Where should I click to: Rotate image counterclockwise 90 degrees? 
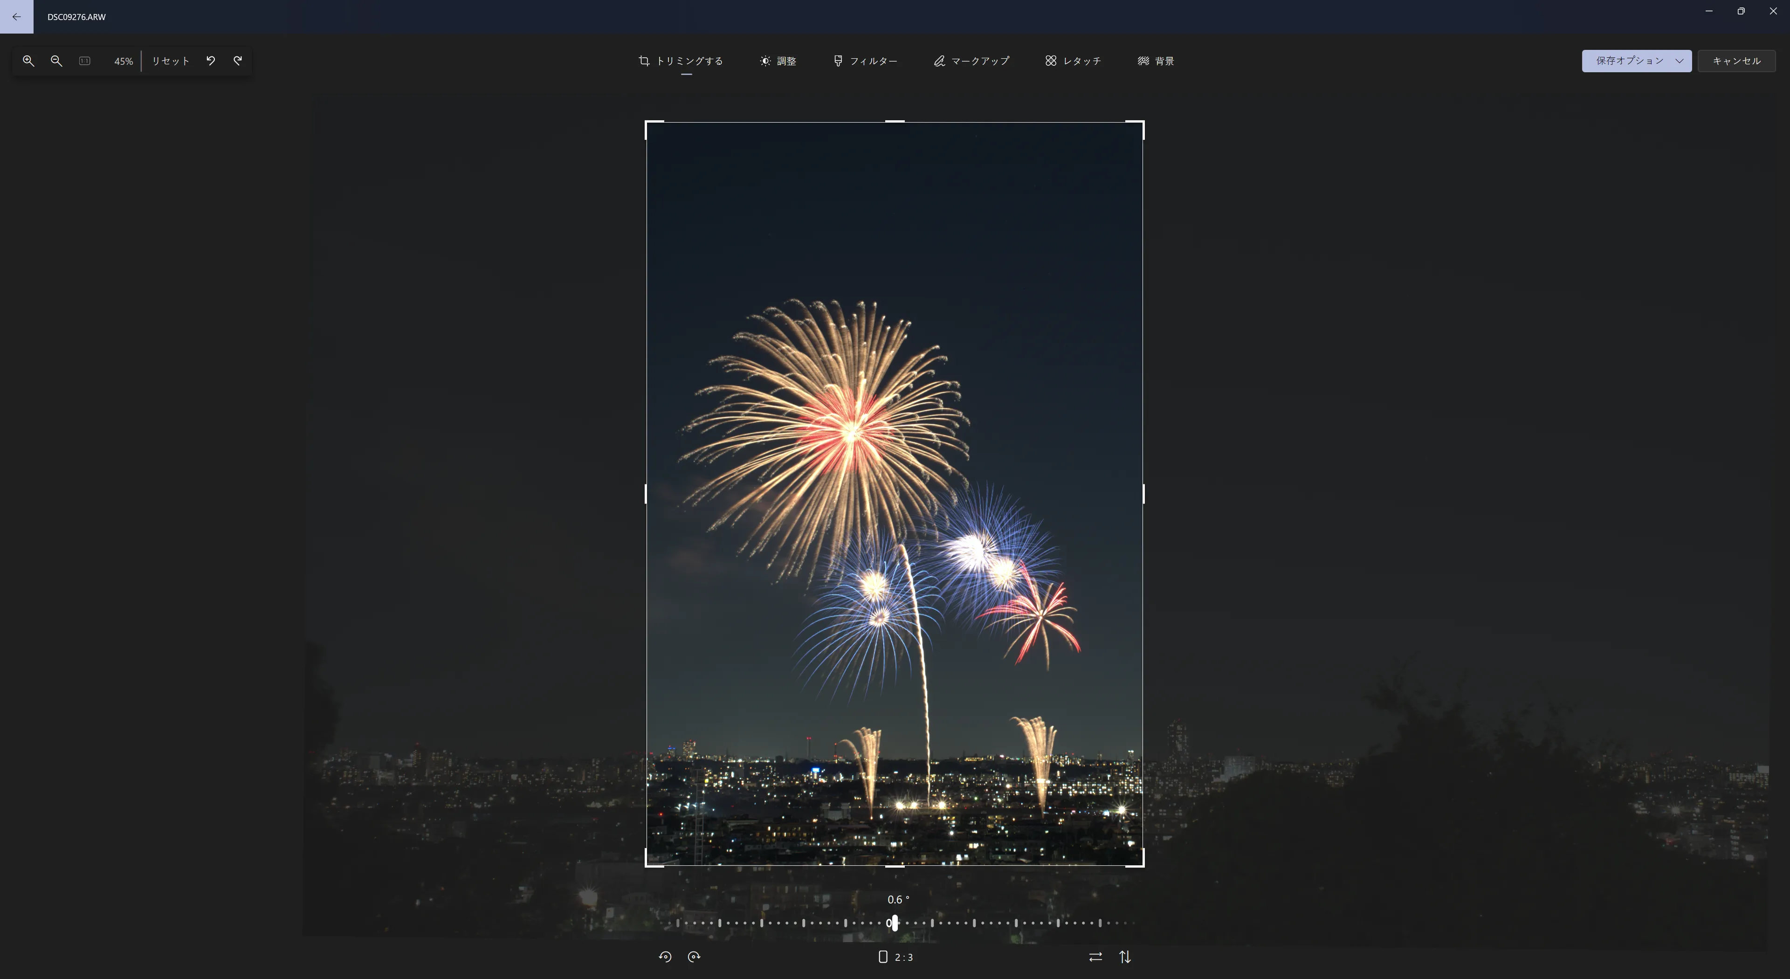click(x=665, y=957)
